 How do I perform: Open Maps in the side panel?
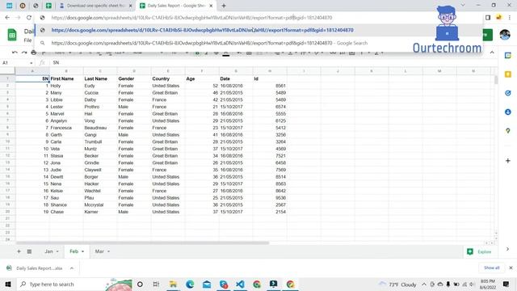[x=508, y=131]
